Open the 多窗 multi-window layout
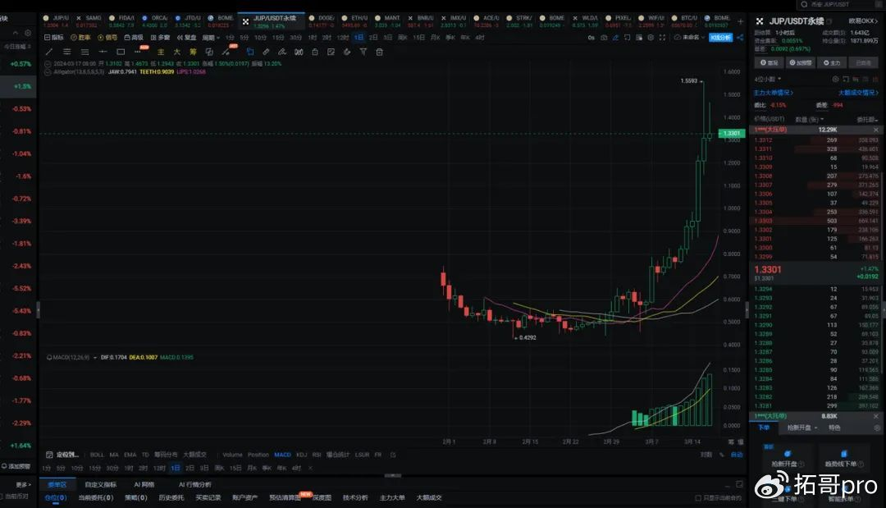886x508 pixels. (160, 38)
